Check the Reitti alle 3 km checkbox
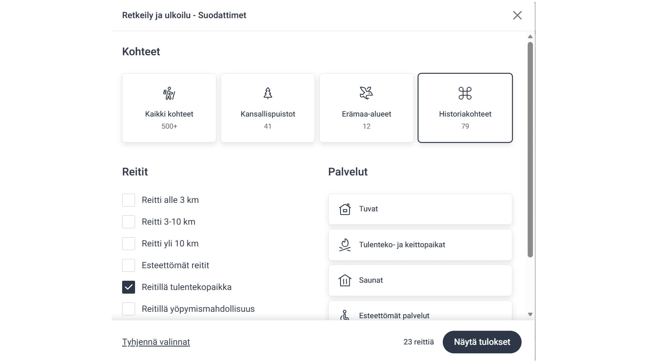647x363 pixels. [x=129, y=200]
